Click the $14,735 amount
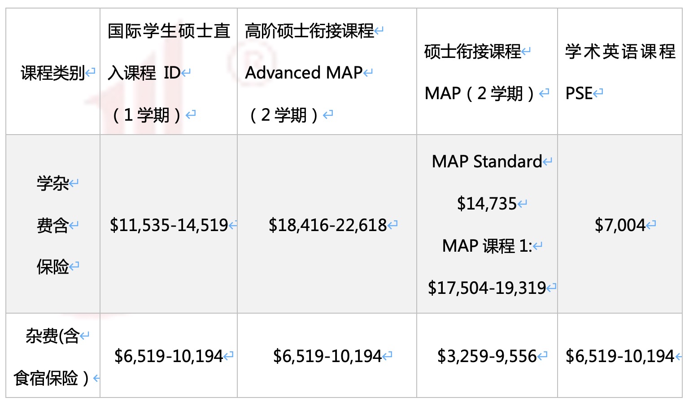The image size is (689, 402). pyautogui.click(x=487, y=204)
